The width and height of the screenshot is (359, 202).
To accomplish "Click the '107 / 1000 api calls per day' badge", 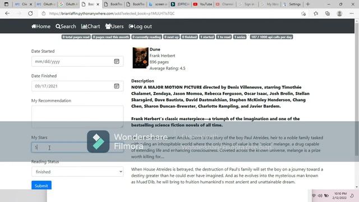I will pos(271,37).
